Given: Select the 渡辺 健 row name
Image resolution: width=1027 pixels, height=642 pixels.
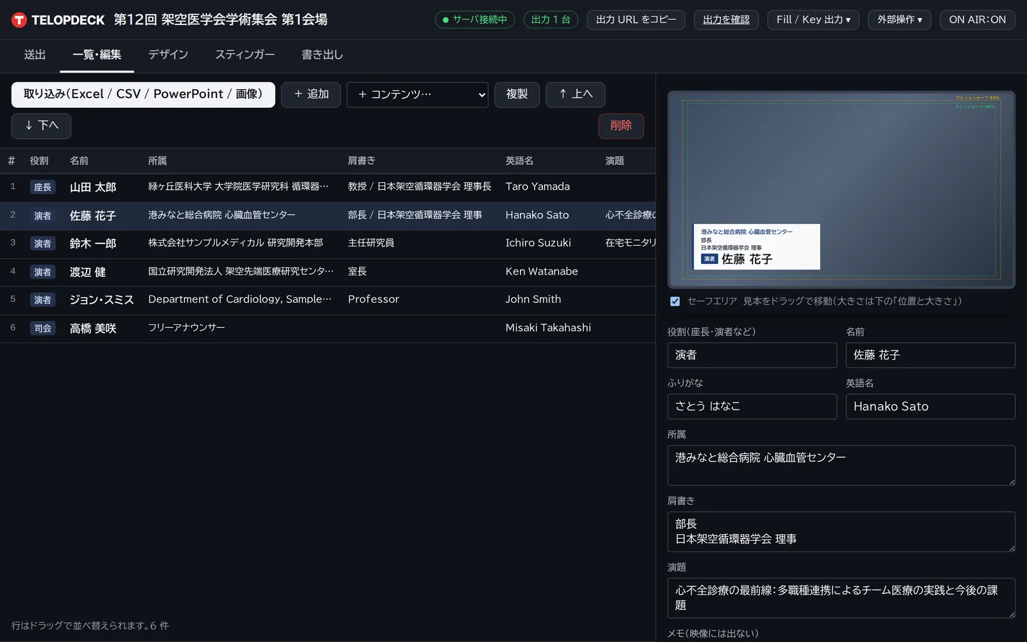Looking at the screenshot, I should pyautogui.click(x=88, y=272).
